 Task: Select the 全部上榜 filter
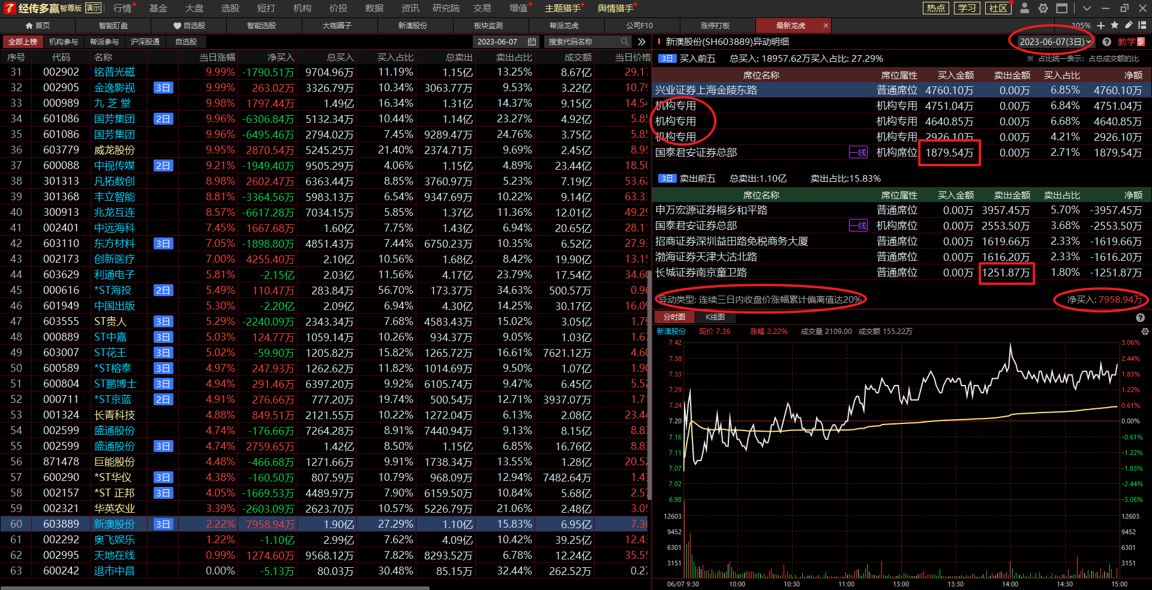tap(23, 42)
